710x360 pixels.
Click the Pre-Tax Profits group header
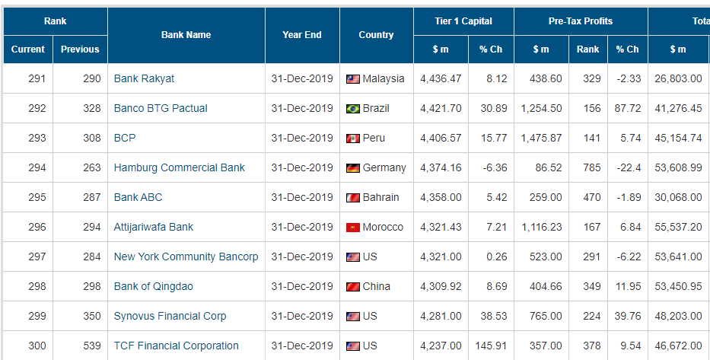[x=581, y=21]
